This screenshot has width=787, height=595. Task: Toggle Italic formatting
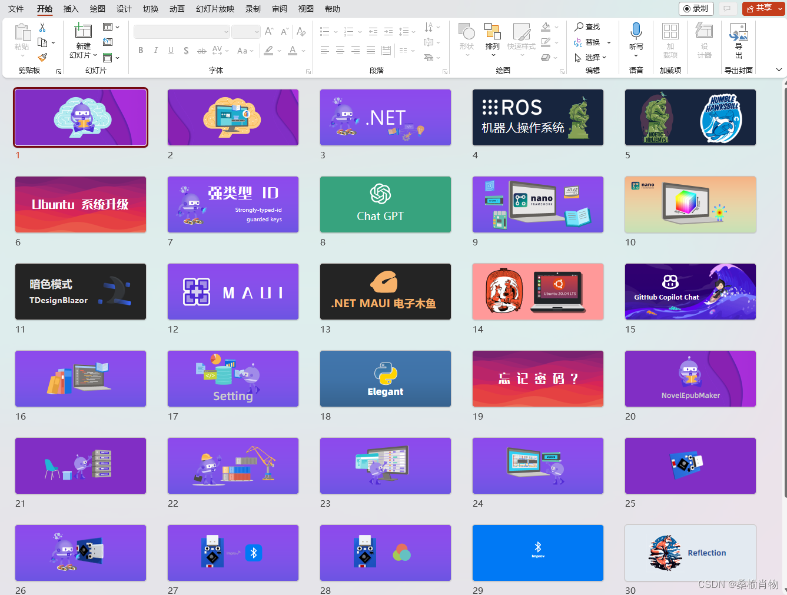(x=156, y=51)
